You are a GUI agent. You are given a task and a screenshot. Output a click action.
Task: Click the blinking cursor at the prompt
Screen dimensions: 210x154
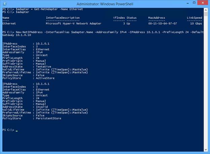tap(16, 131)
